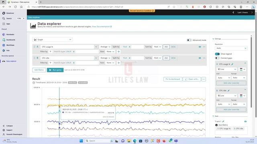Screen dimensions: 257x144
Task: Open the user profile in sidebar
Action: (12, 134)
